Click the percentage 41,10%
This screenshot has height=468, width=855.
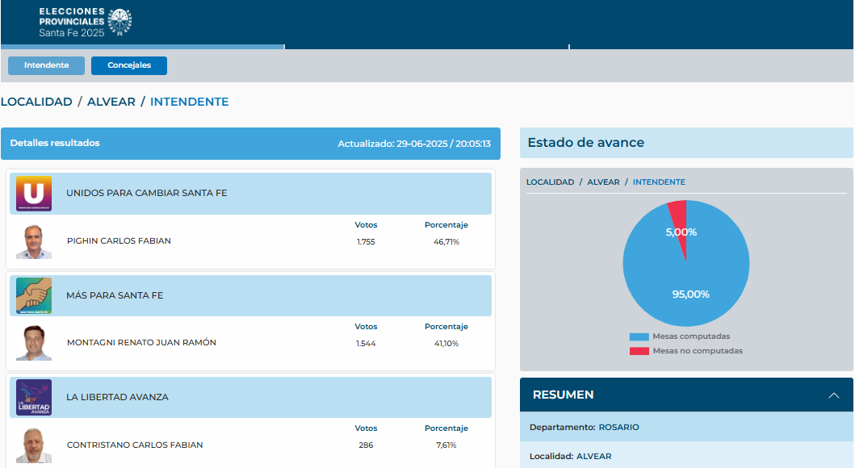[x=446, y=344]
